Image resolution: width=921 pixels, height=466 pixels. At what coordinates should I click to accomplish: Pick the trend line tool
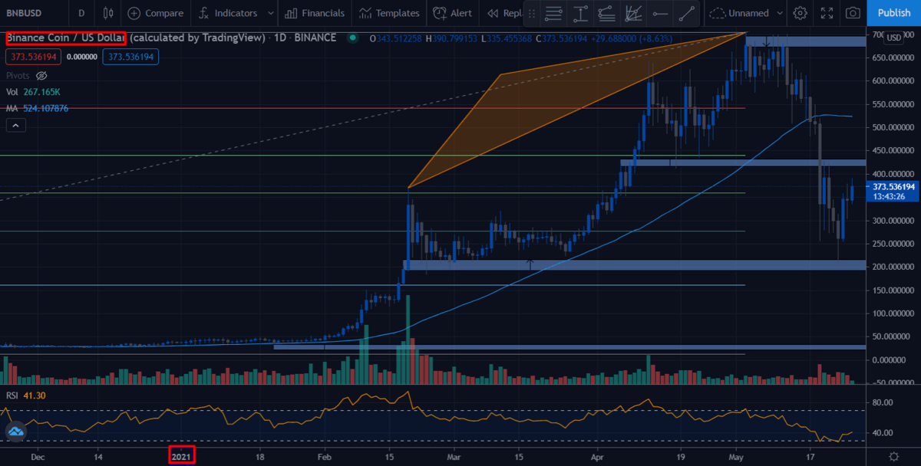pos(688,13)
